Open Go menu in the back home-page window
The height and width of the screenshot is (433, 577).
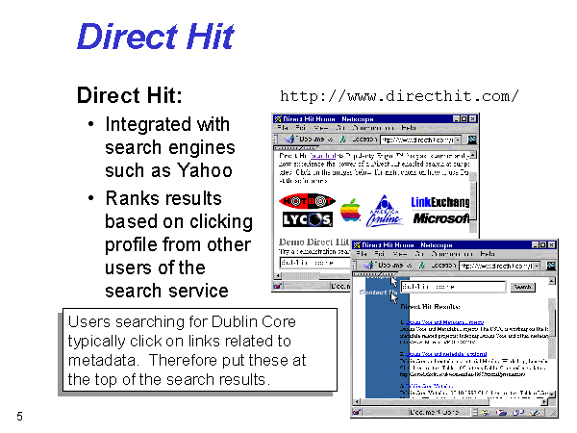click(x=340, y=128)
